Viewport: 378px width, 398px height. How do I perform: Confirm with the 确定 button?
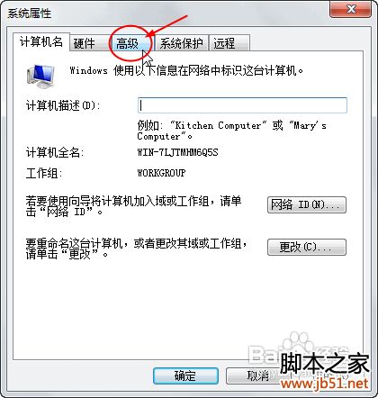point(185,375)
